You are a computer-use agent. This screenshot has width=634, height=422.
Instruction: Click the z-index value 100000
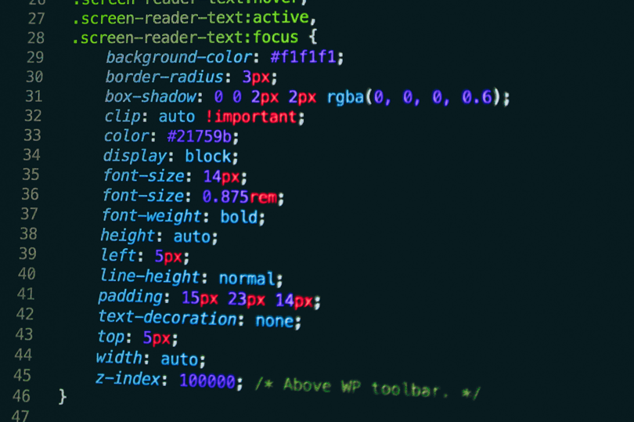pos(207,381)
